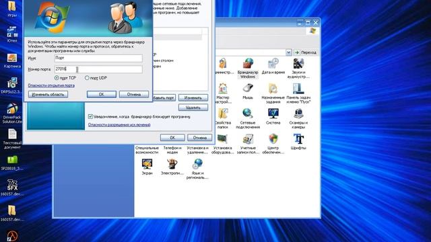Open Учетные записи пользователей icon
The image size is (431, 242).
pos(248,144)
